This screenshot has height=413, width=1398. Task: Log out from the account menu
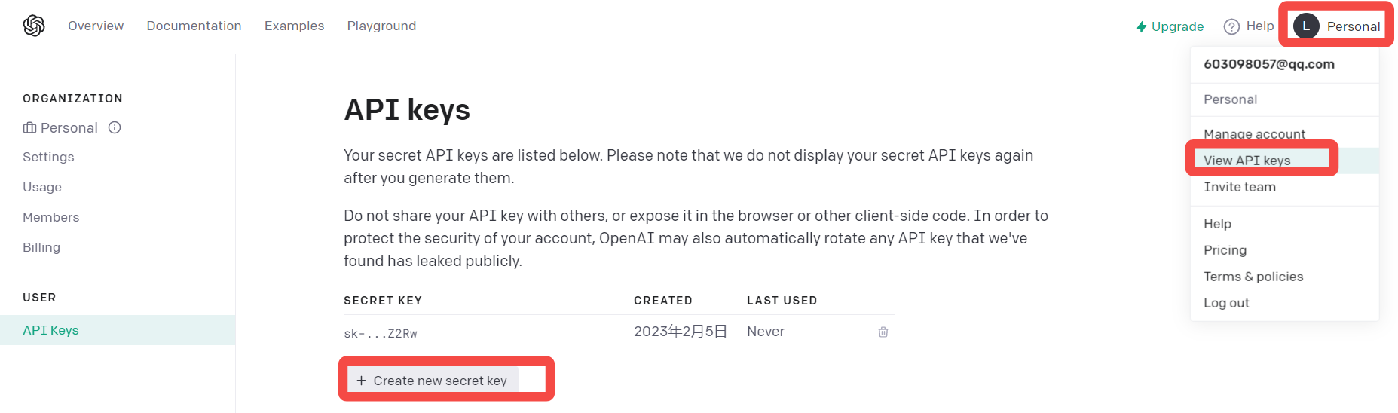click(x=1226, y=303)
